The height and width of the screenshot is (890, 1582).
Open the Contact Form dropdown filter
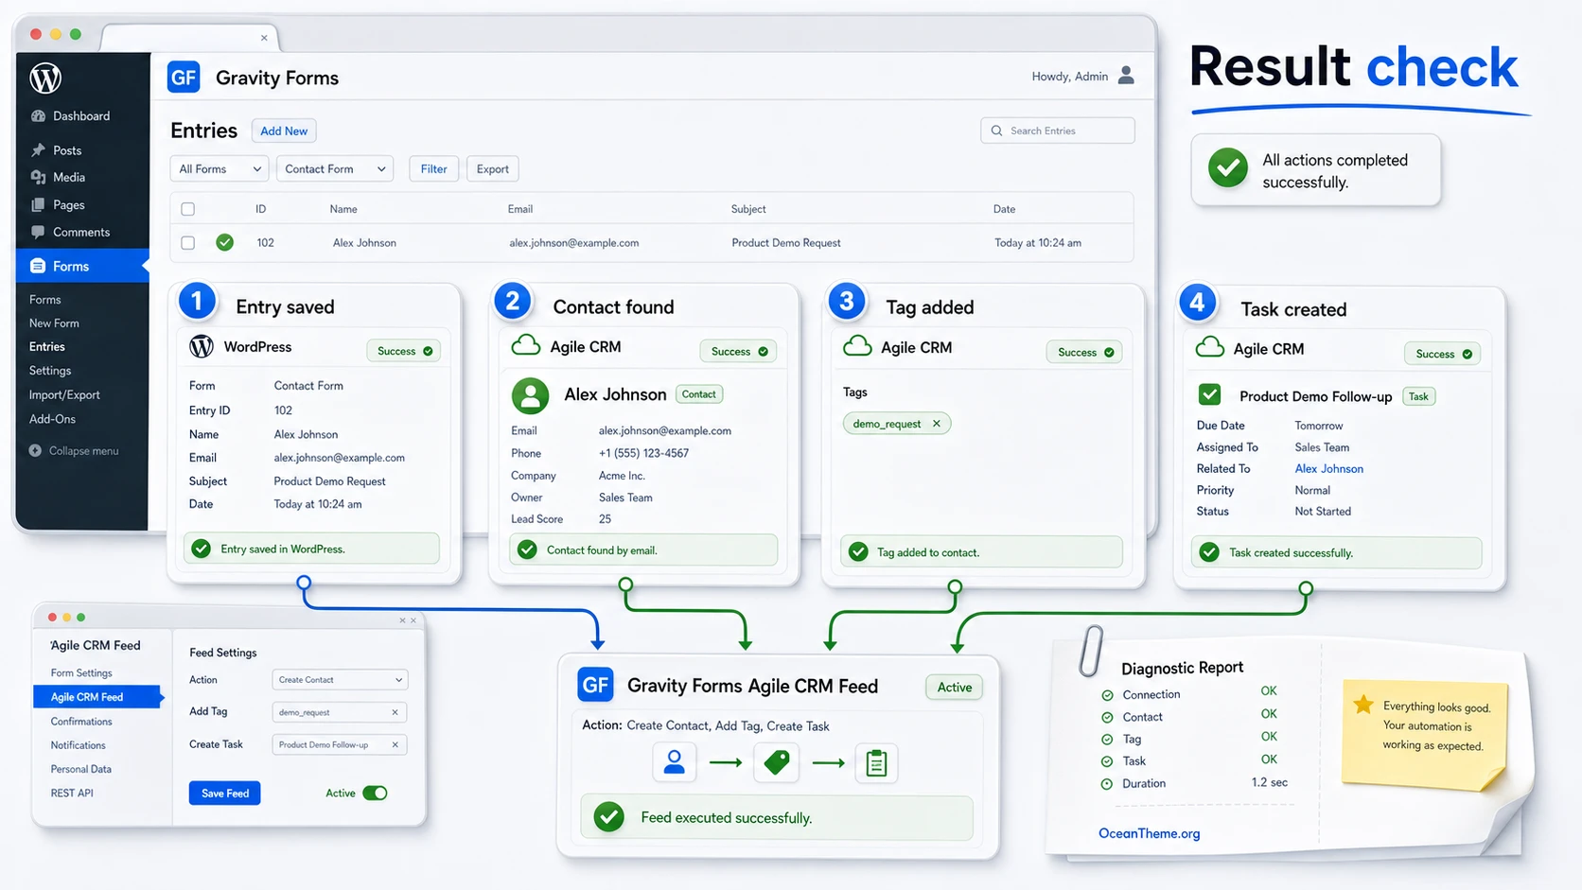(x=335, y=169)
